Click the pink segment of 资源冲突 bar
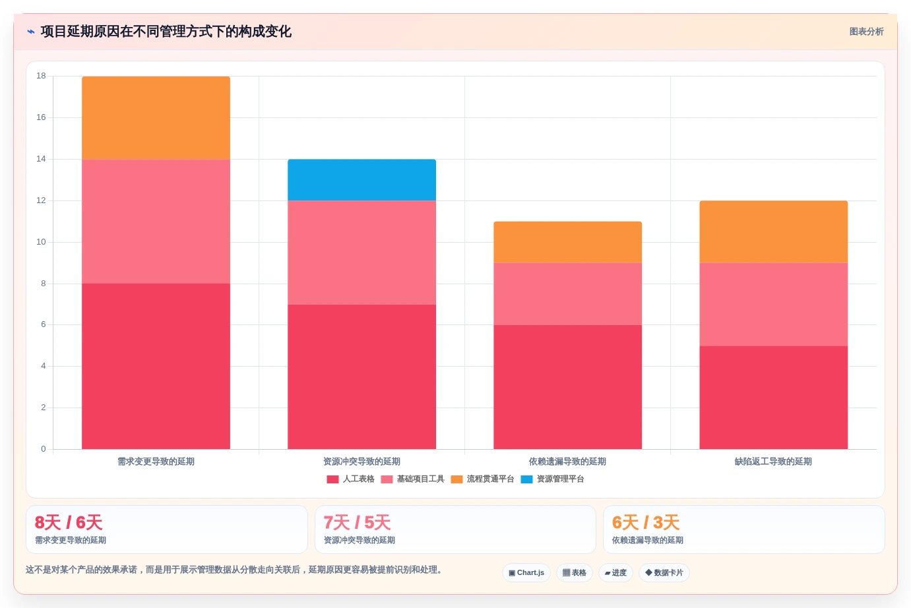Screen dimensions: 911x608 tap(361, 253)
